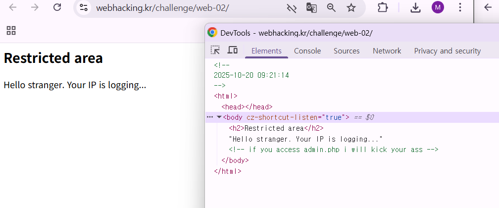Select the "Hello stranger" text node in DevTools
The height and width of the screenshot is (208, 499).
[305, 139]
